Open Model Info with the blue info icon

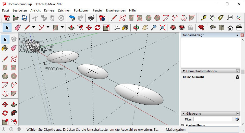point(102,18)
